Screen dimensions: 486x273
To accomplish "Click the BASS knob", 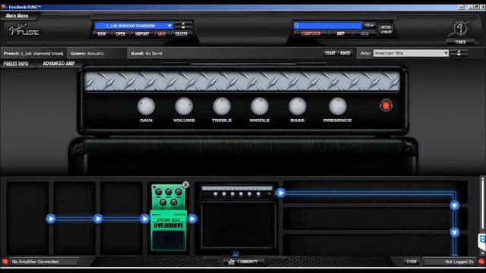I will click(297, 106).
